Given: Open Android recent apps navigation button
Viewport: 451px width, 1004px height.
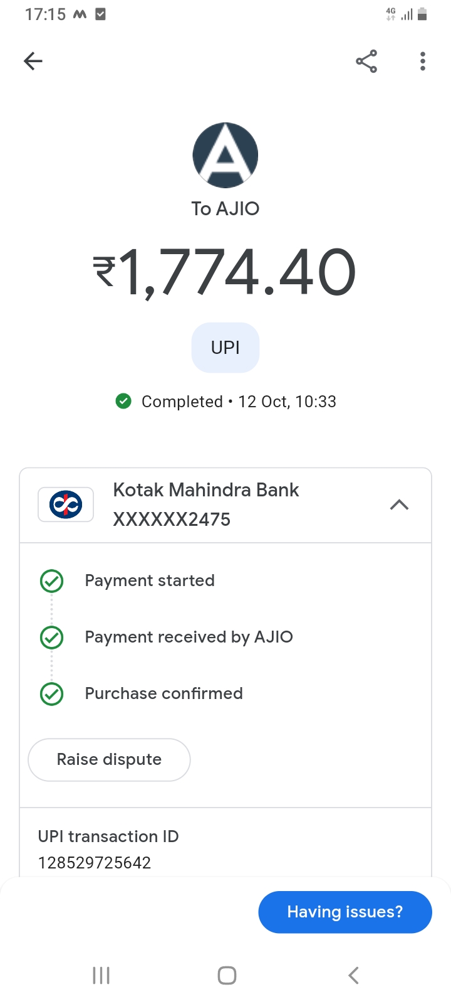Looking at the screenshot, I should (x=101, y=975).
